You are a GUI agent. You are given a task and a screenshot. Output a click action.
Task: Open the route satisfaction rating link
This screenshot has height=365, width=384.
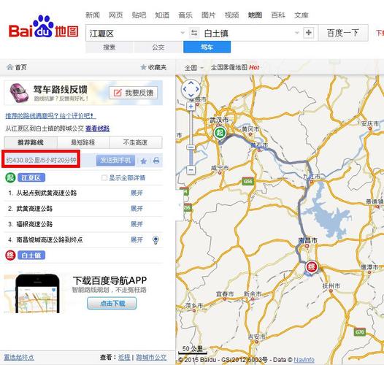50,115
